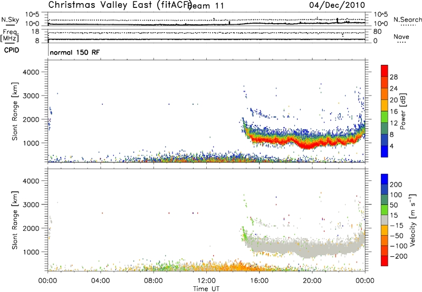Click the date 04/Dec/2010
The width and height of the screenshot is (422, 292).
coord(337,5)
